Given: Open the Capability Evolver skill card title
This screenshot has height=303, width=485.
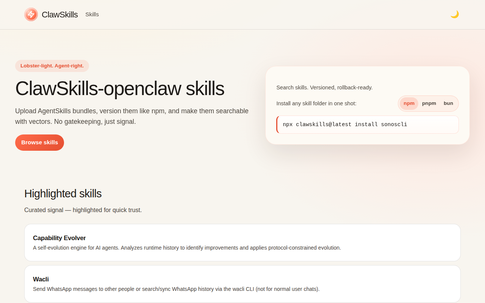Looking at the screenshot, I should 59,238.
